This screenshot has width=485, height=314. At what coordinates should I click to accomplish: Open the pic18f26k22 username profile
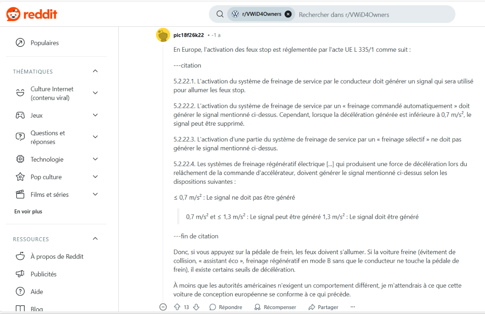(189, 35)
